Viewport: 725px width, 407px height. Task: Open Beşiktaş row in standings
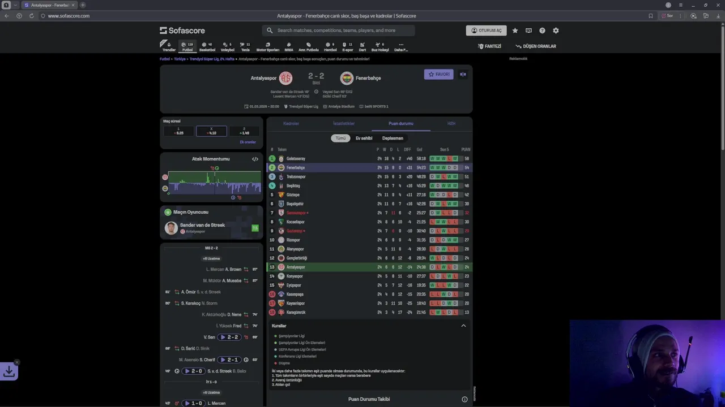coord(369,186)
